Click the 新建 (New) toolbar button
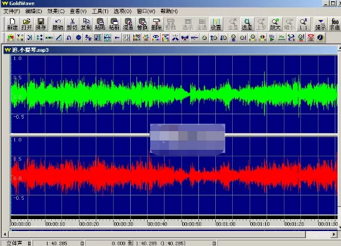This screenshot has width=341, height=246. point(13,24)
